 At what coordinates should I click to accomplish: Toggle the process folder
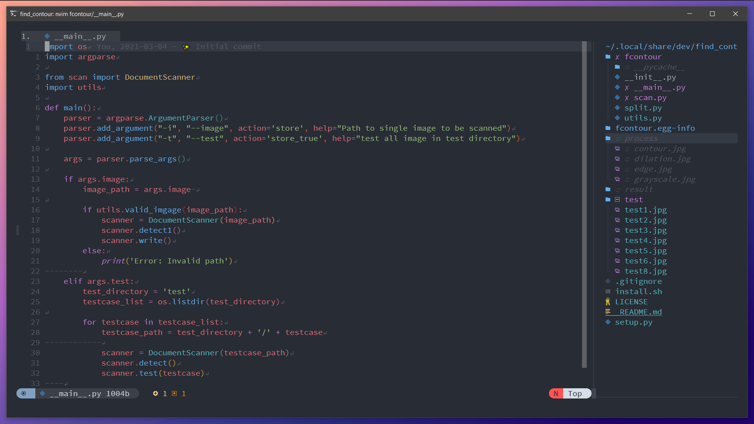click(x=641, y=138)
